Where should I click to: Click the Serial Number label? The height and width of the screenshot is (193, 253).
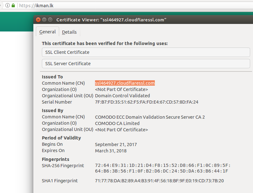(57, 102)
